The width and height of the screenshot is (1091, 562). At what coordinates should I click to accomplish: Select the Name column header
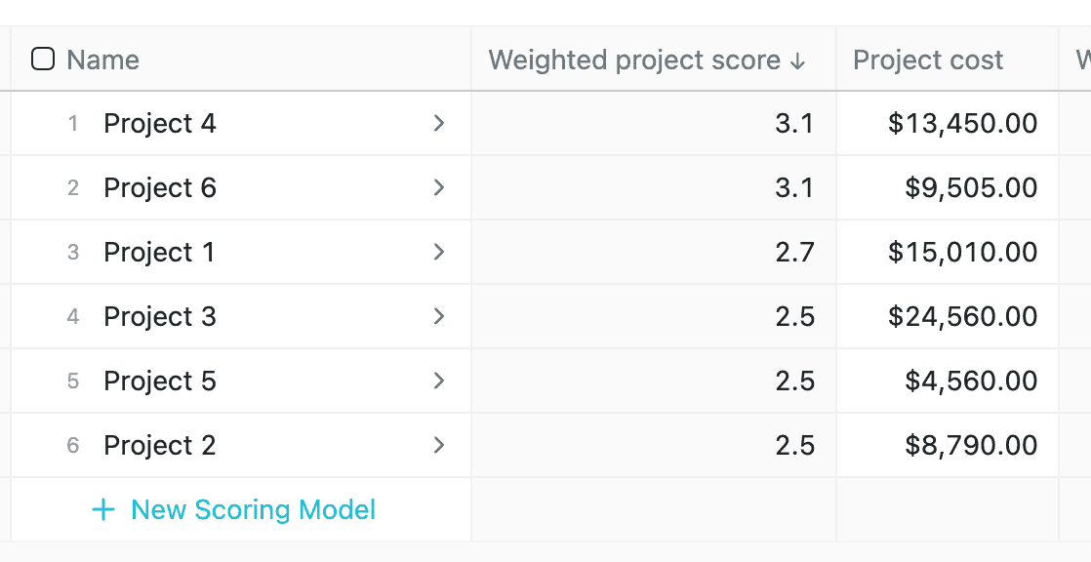tap(102, 60)
